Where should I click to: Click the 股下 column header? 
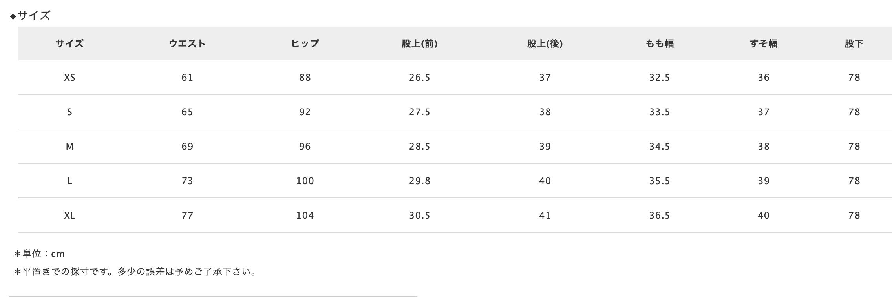pos(854,43)
